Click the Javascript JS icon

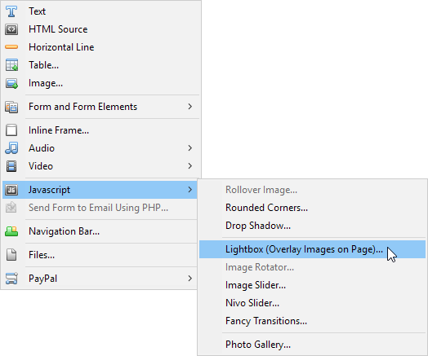coord(11,190)
